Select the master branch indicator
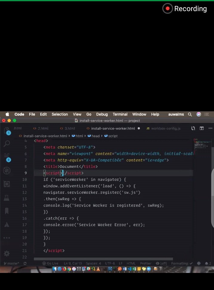214x290 pixels. 11,263
